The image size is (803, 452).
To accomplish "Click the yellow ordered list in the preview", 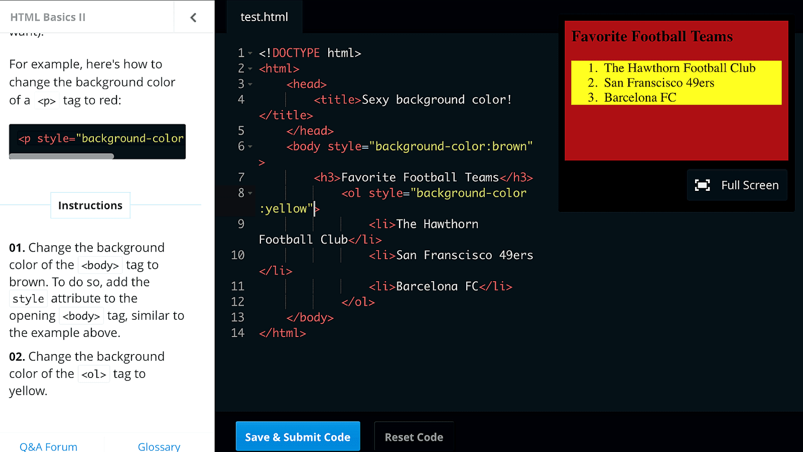I will coord(676,83).
